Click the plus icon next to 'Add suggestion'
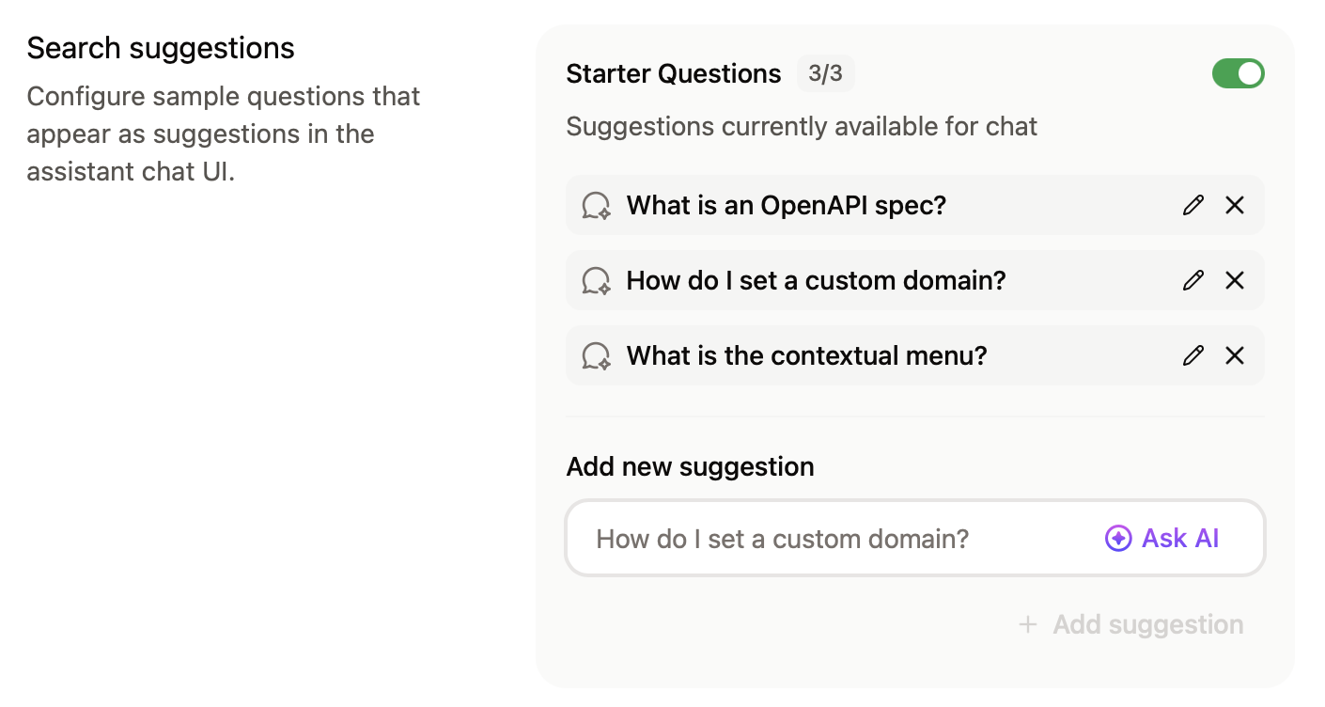Image resolution: width=1325 pixels, height=707 pixels. tap(1028, 624)
